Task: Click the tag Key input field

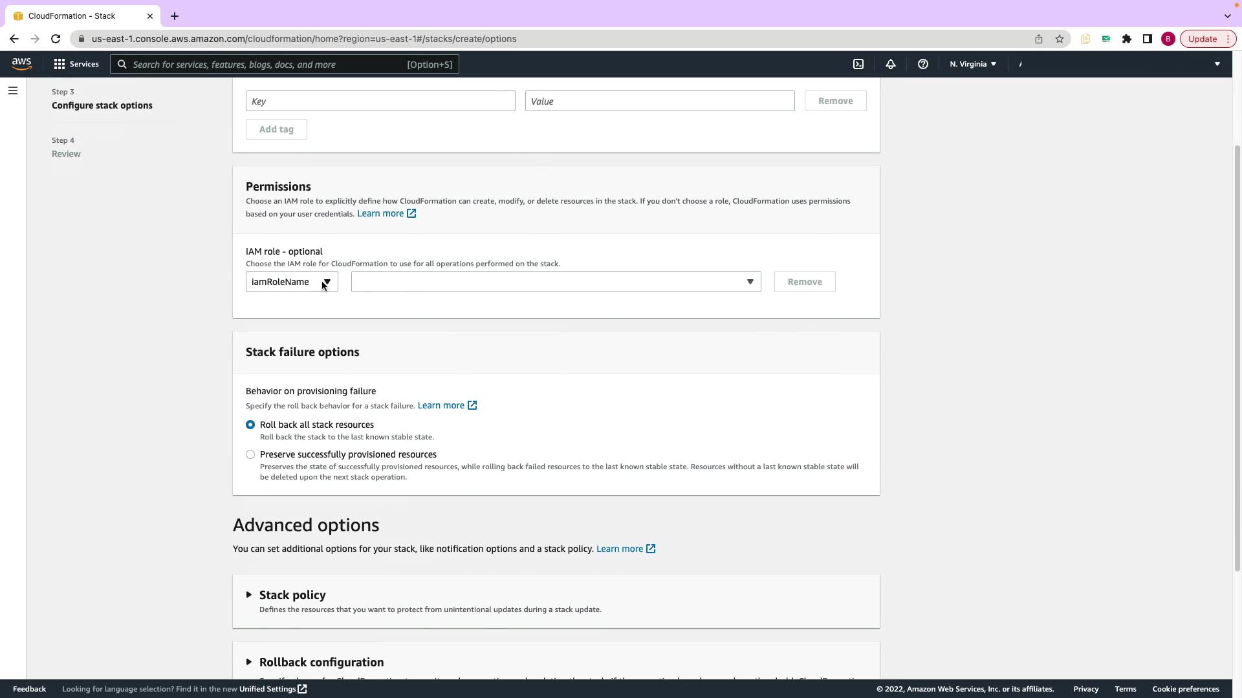Action: click(380, 101)
